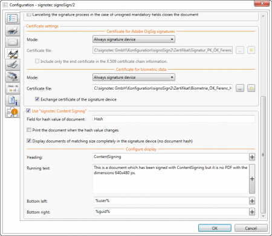Click the scrollbar down arrow
The image size is (272, 236).
pyautogui.click(x=263, y=216)
